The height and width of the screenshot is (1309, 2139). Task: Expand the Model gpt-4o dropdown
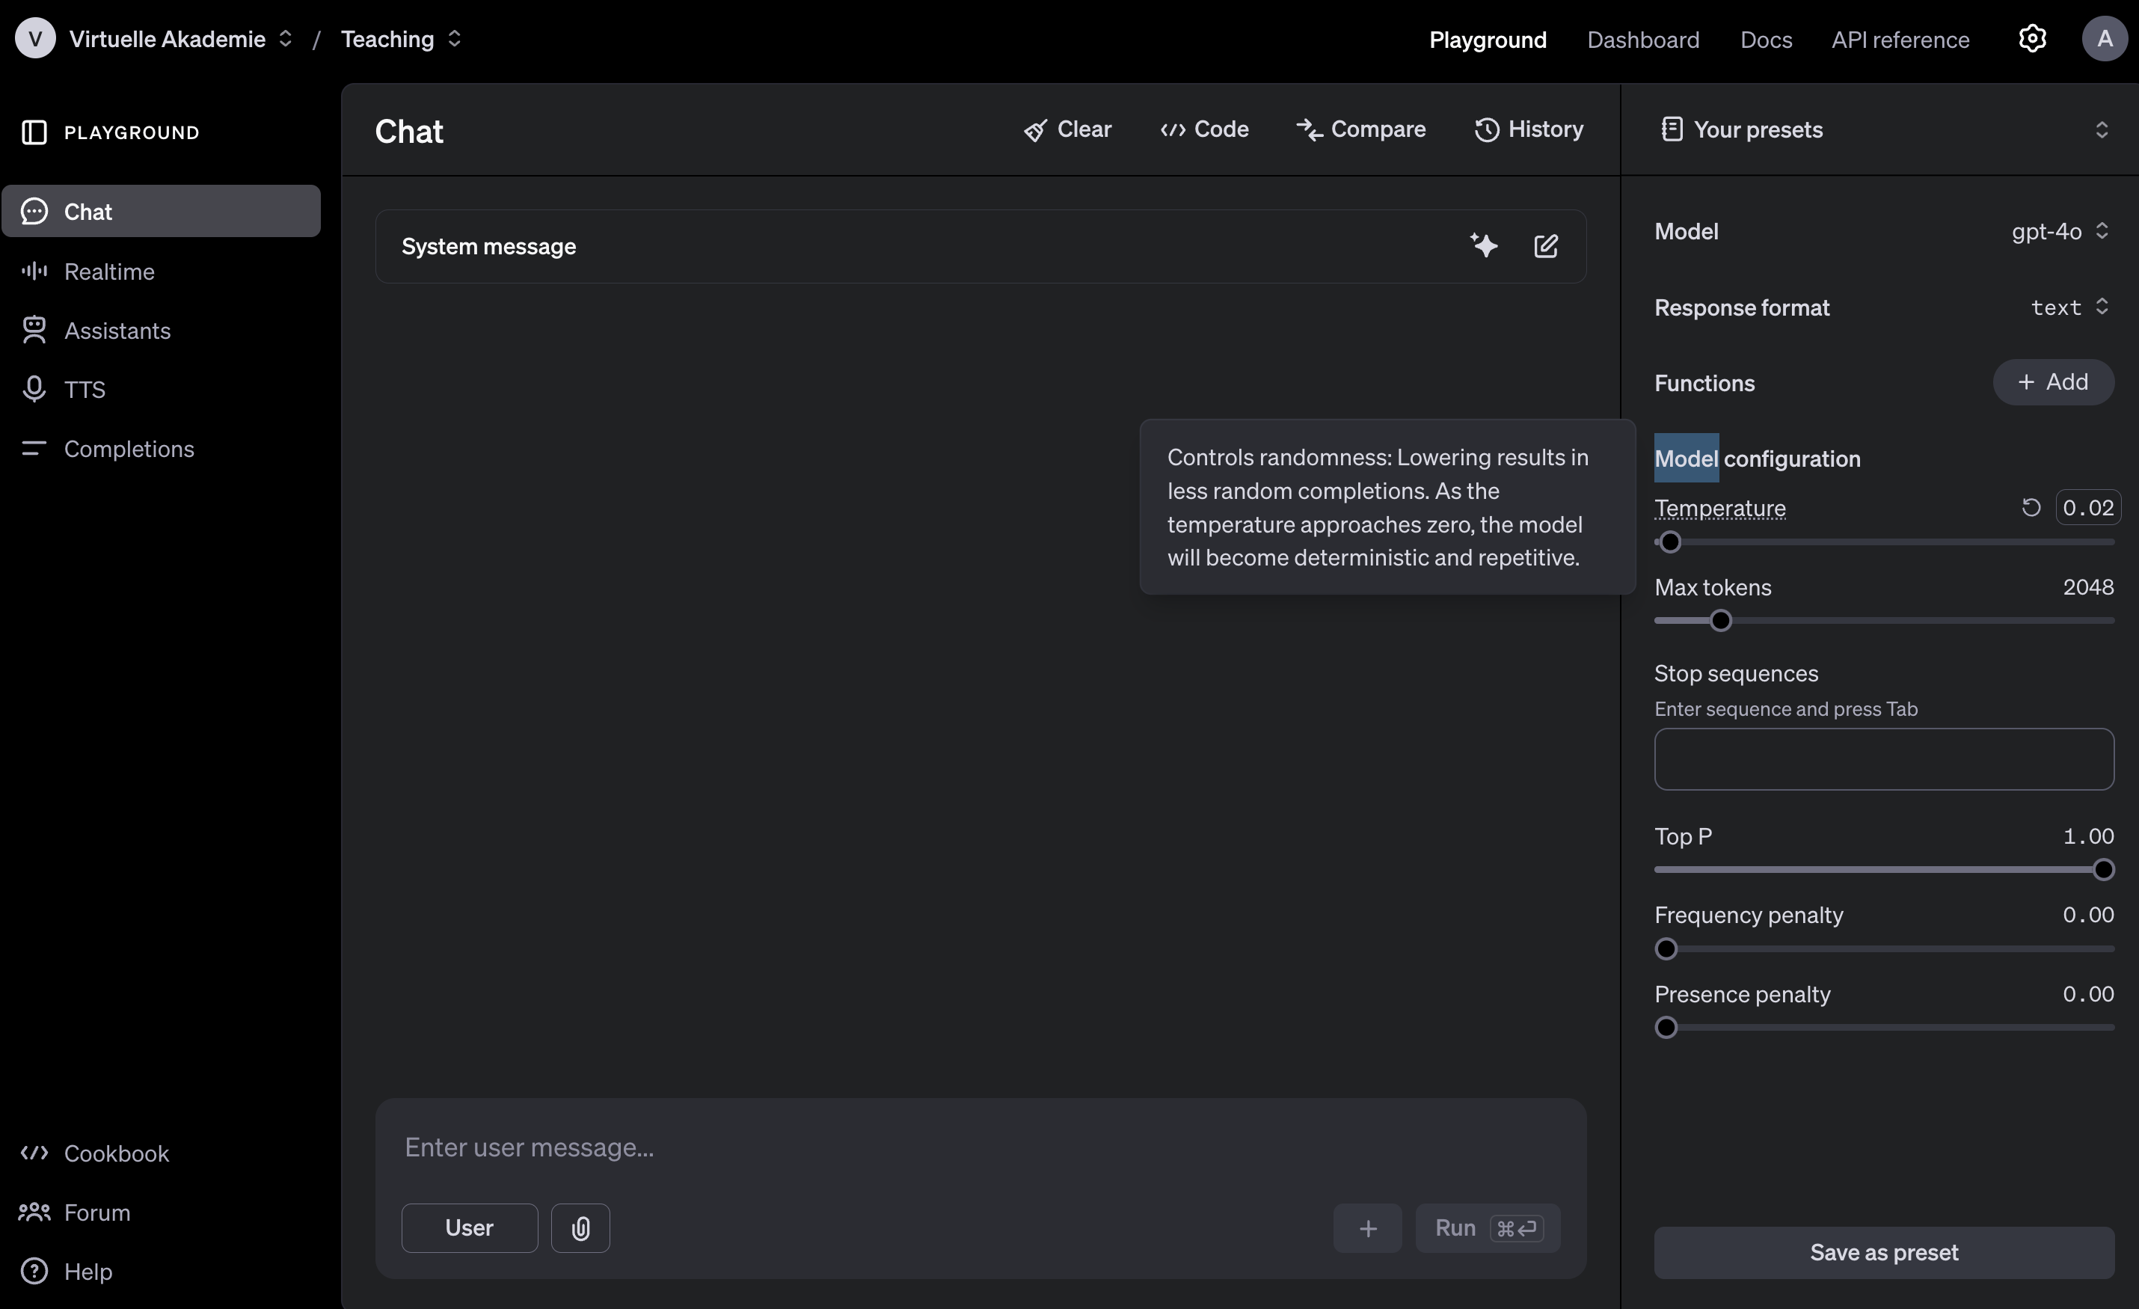tap(2059, 231)
